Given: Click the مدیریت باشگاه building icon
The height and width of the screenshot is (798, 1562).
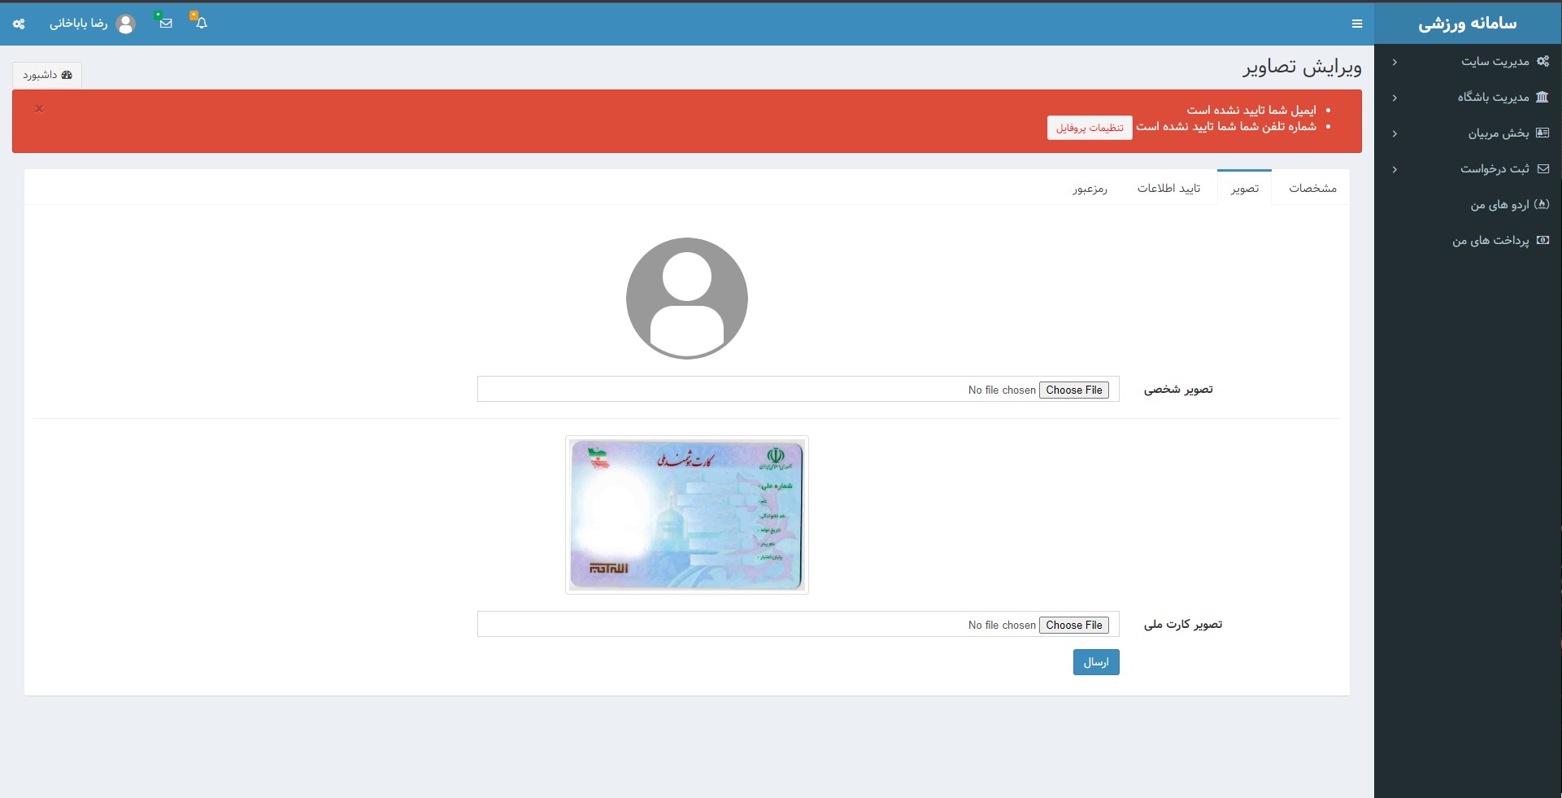Looking at the screenshot, I should (x=1542, y=97).
